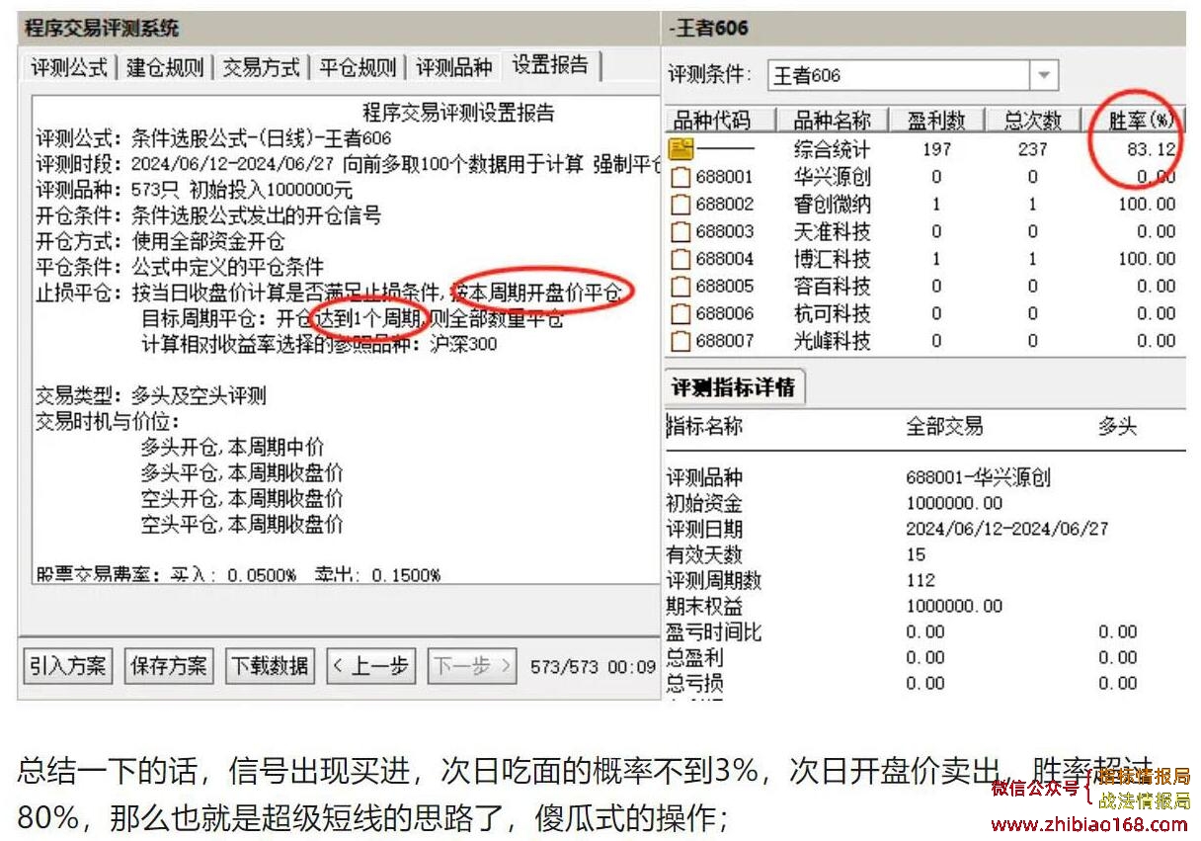Select the 设置报告 tab
The height and width of the screenshot is (841, 1201).
coord(550,66)
